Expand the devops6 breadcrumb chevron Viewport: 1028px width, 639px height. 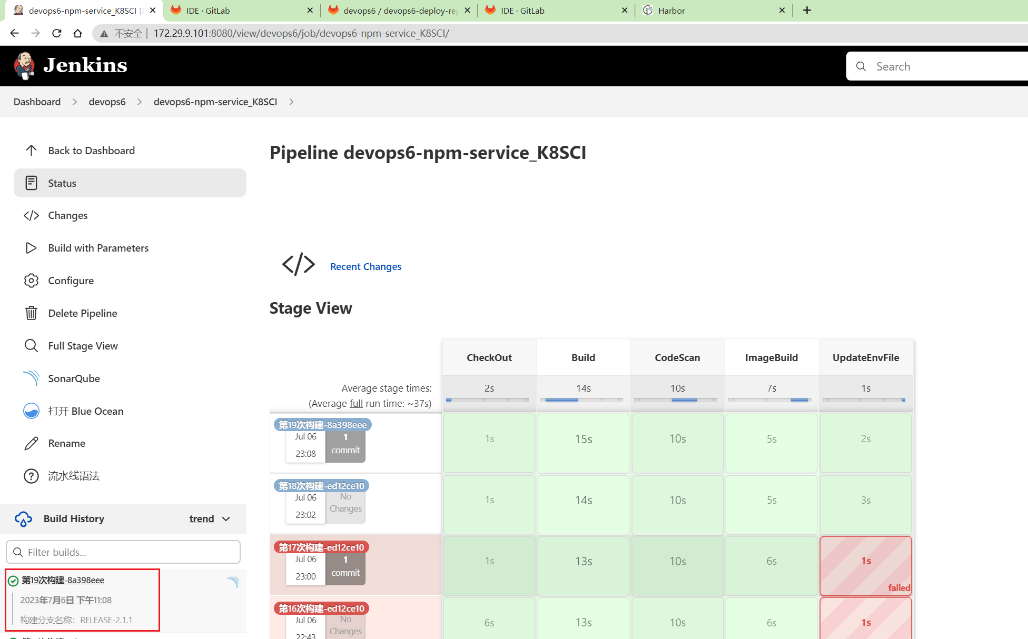point(140,102)
